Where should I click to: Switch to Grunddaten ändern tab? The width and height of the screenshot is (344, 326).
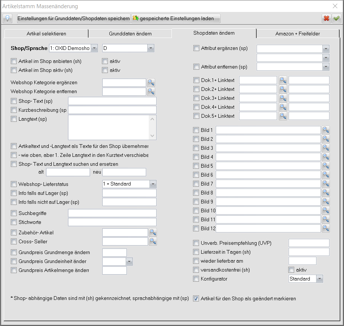tap(130, 34)
